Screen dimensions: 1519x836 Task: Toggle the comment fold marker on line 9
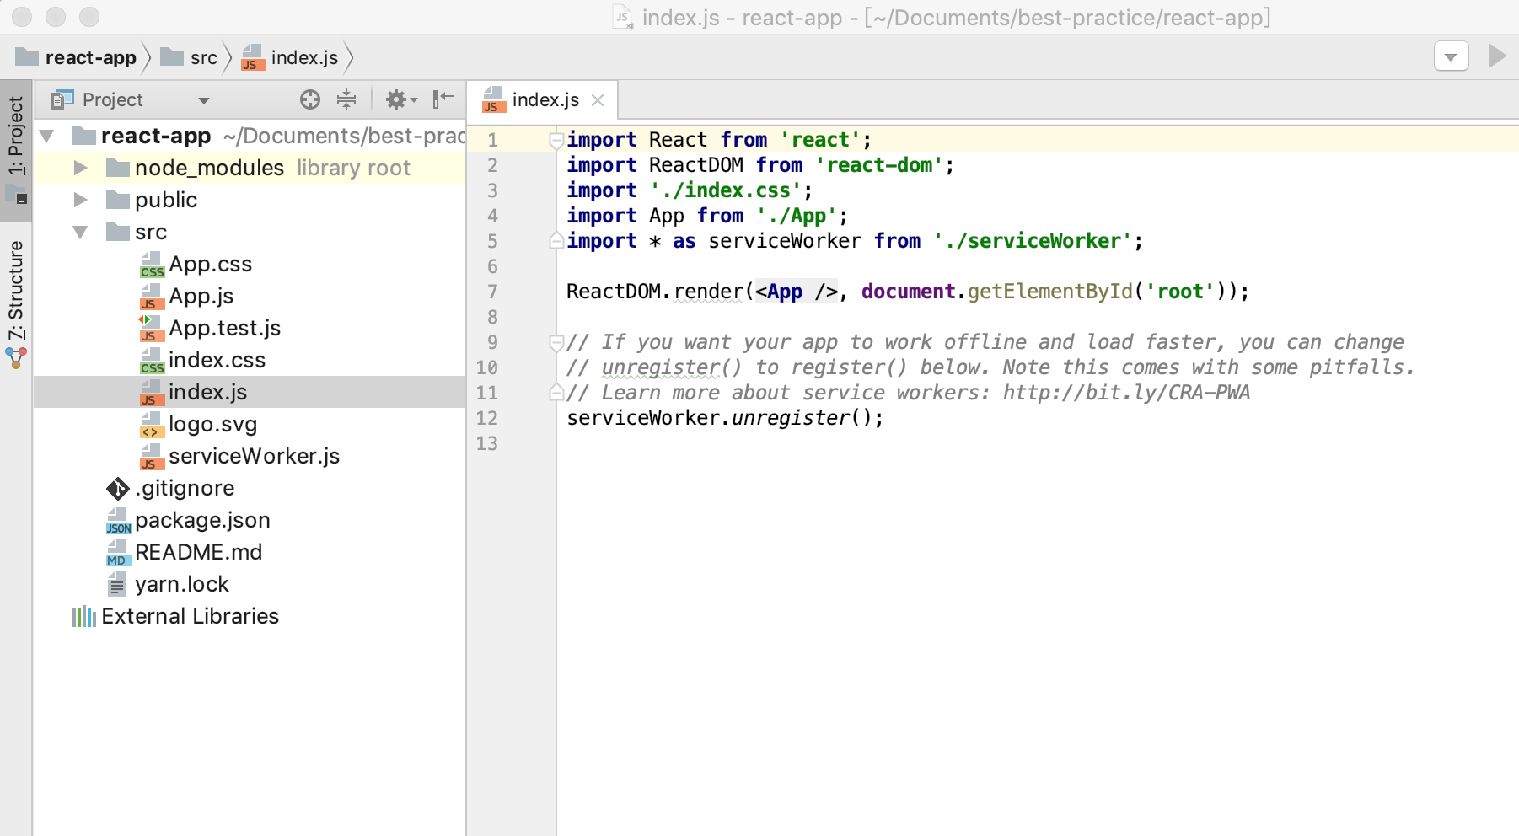[556, 342]
